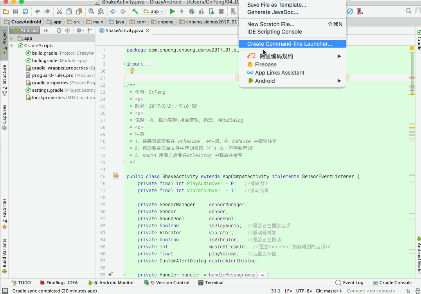421x294 pixels.
Task: Navigate back with the blue arrow
Action: (x=113, y=11)
